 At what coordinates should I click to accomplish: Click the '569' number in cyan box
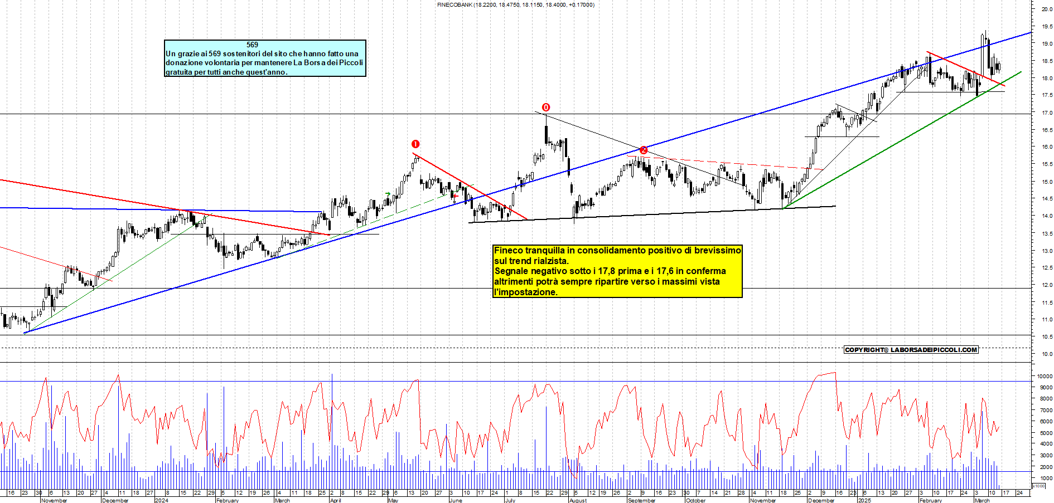(x=252, y=45)
